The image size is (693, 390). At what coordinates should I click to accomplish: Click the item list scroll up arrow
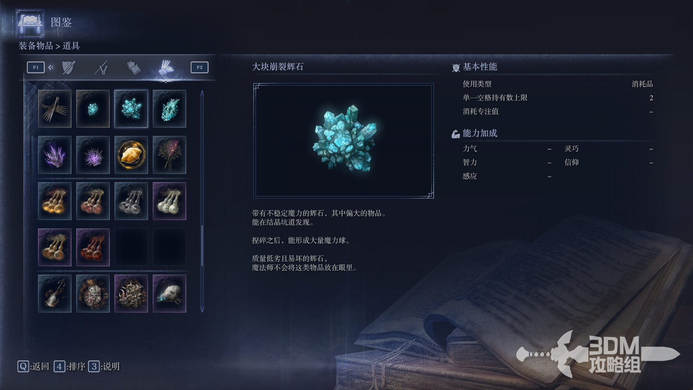[x=202, y=93]
